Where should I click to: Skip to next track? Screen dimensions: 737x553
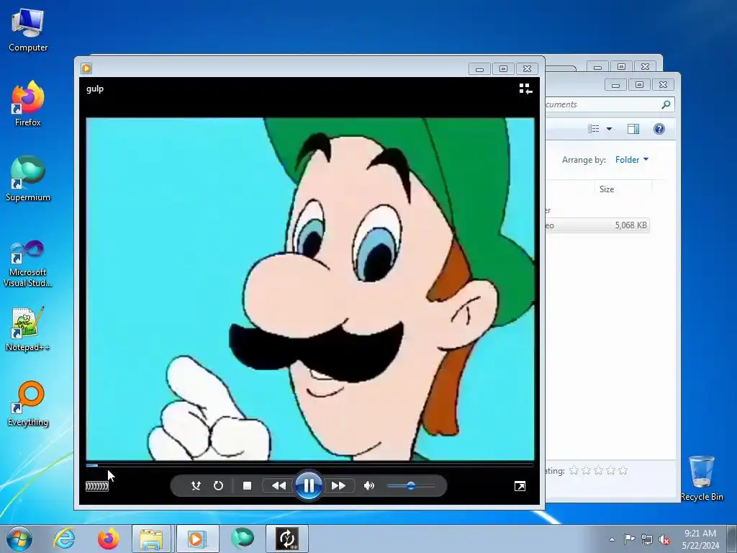(338, 486)
